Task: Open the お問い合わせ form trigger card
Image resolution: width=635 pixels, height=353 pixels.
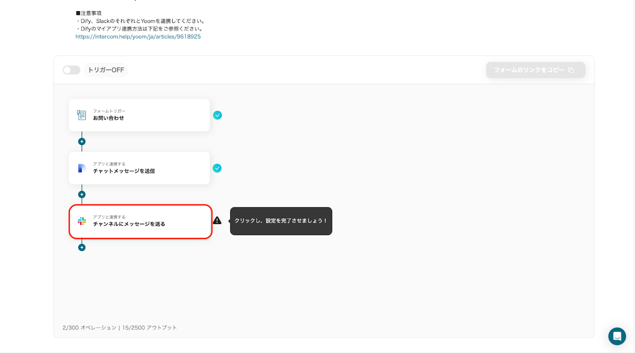Action: pos(139,115)
